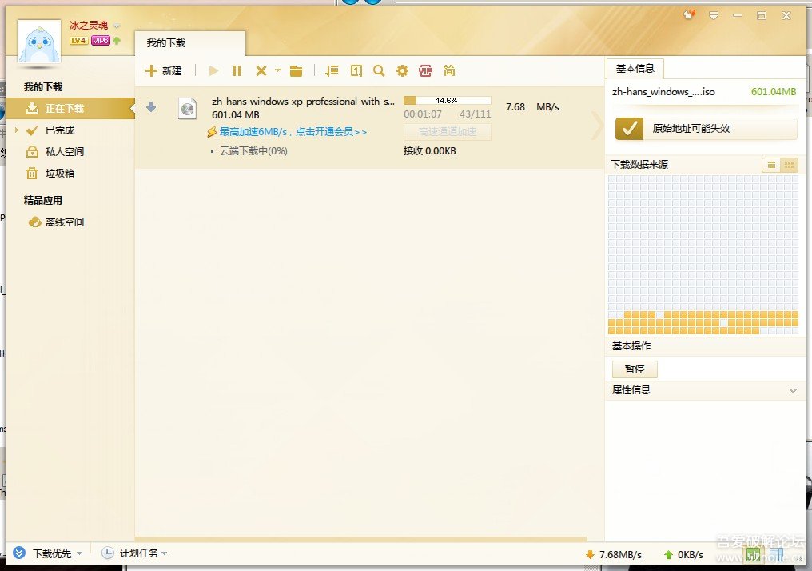Open the dropdown arrow beside the delete icon
Screen dimensions: 812x571
coord(277,70)
